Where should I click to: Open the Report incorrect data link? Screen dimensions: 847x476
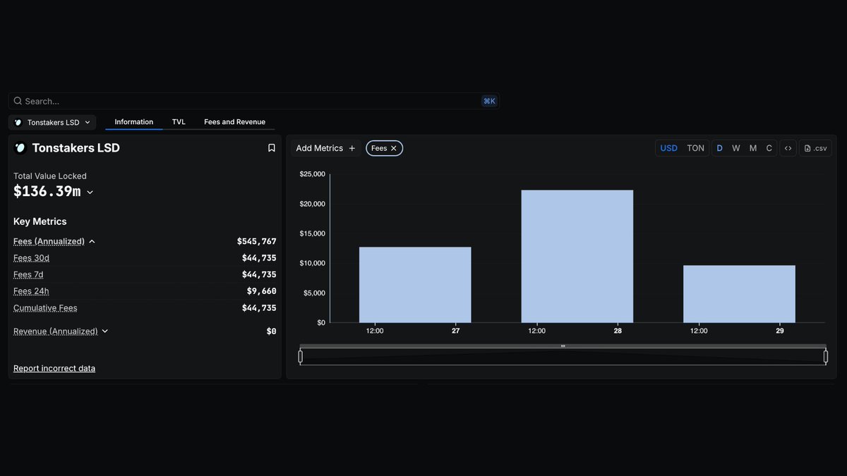pyautogui.click(x=54, y=368)
